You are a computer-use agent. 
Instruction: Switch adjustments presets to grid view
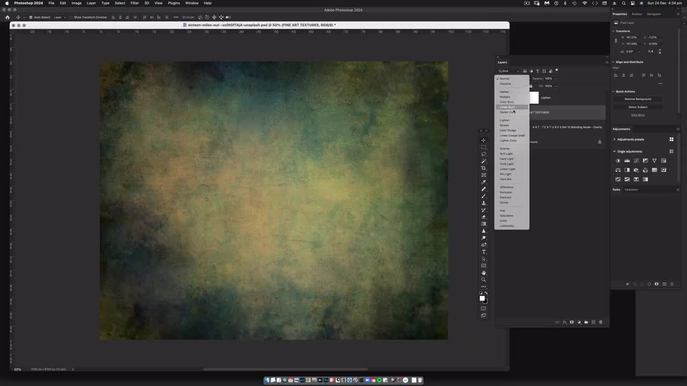[671, 139]
